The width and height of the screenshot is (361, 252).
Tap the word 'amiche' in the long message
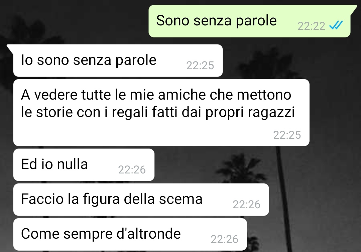coord(182,95)
